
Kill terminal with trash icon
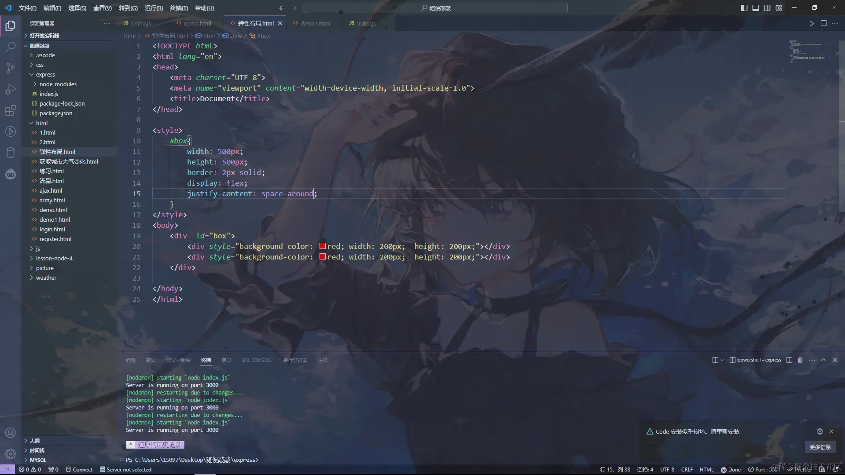coord(800,360)
